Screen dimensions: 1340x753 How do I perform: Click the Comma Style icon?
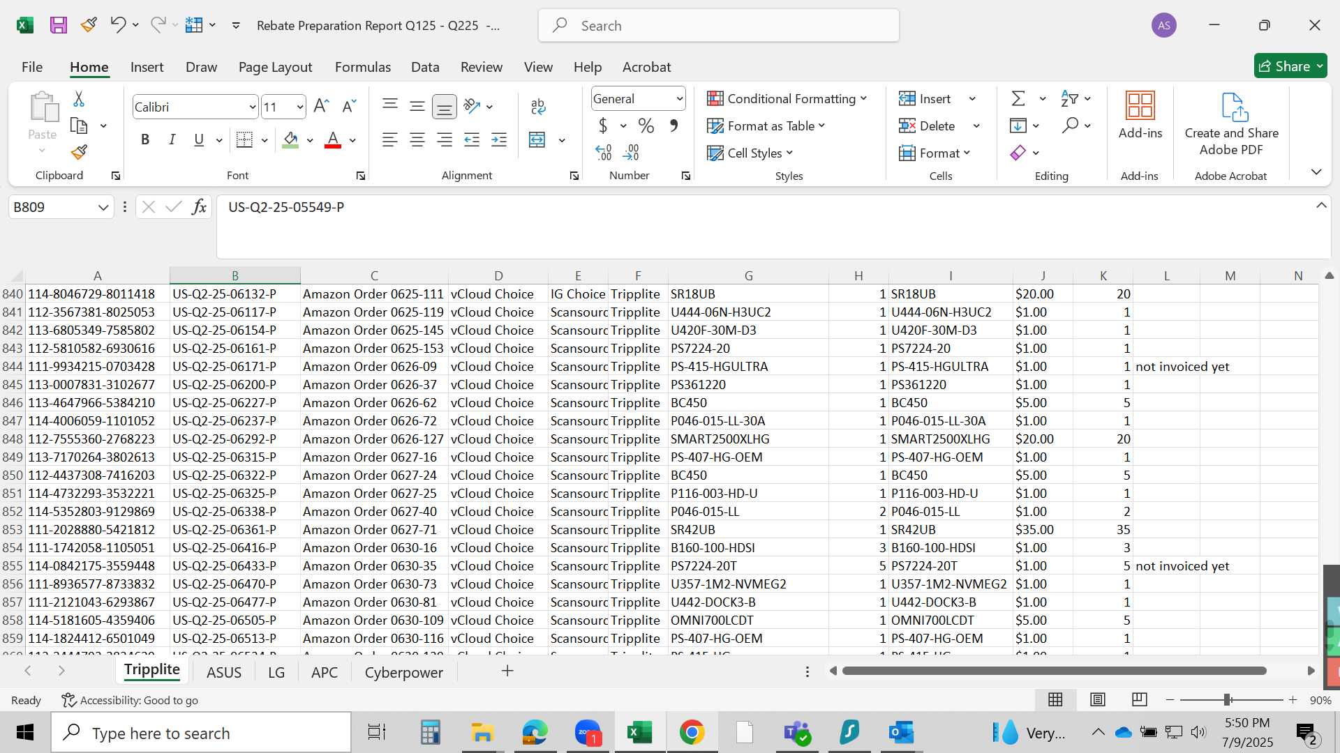click(673, 126)
